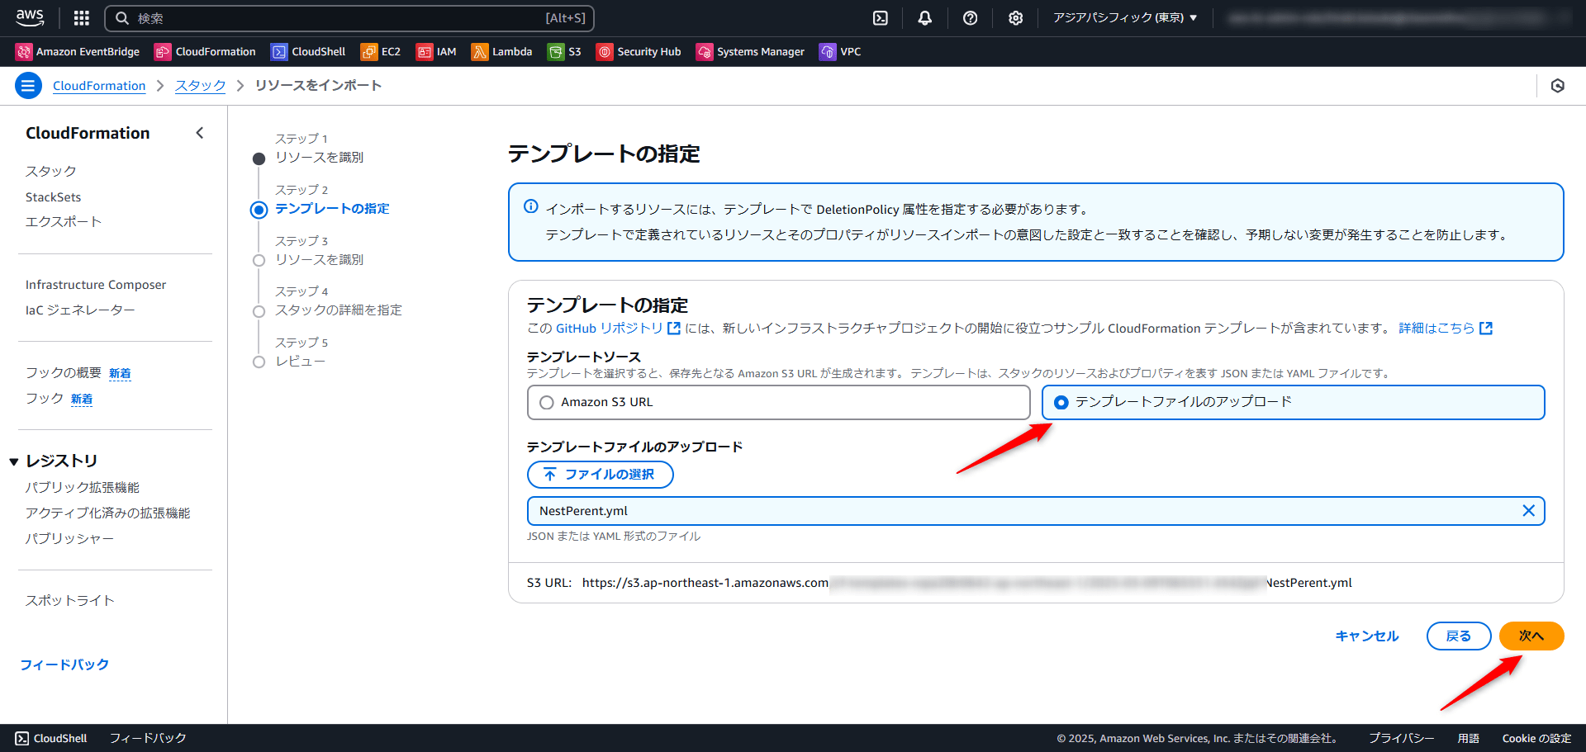This screenshot has width=1586, height=752.
Task: Open フック item in sidebar
Action: click(45, 399)
